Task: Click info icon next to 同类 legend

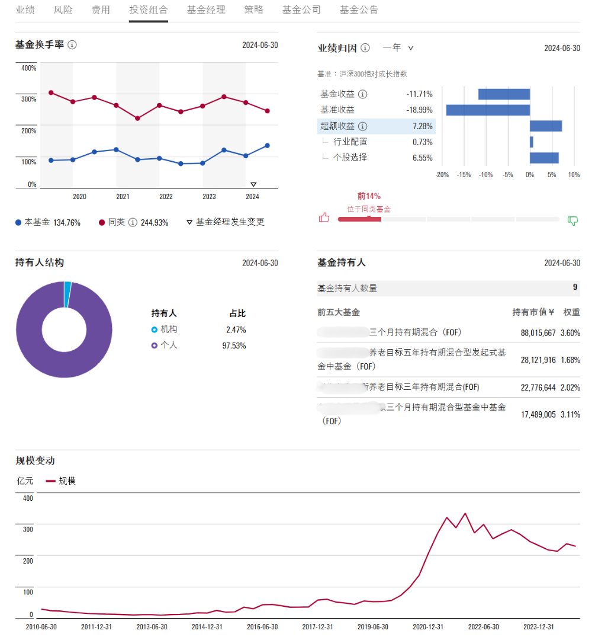Action: [x=133, y=222]
